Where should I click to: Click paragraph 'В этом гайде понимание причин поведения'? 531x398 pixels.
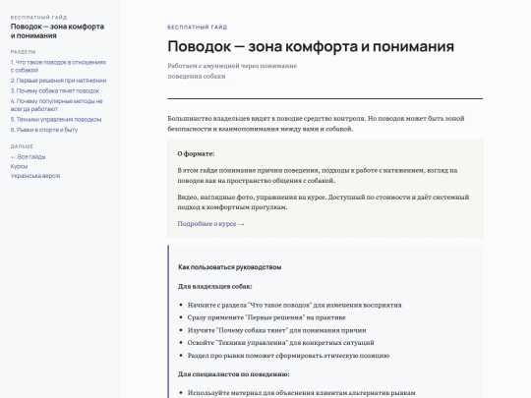[x=318, y=175]
